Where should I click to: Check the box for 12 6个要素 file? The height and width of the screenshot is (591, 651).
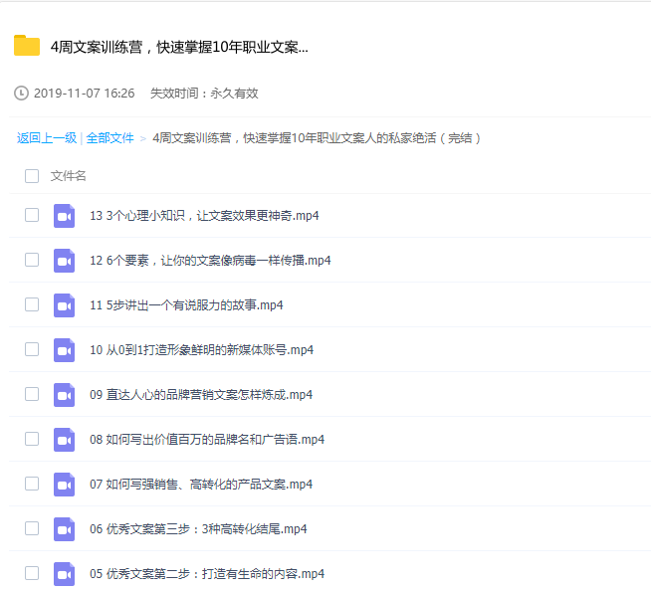click(x=32, y=260)
